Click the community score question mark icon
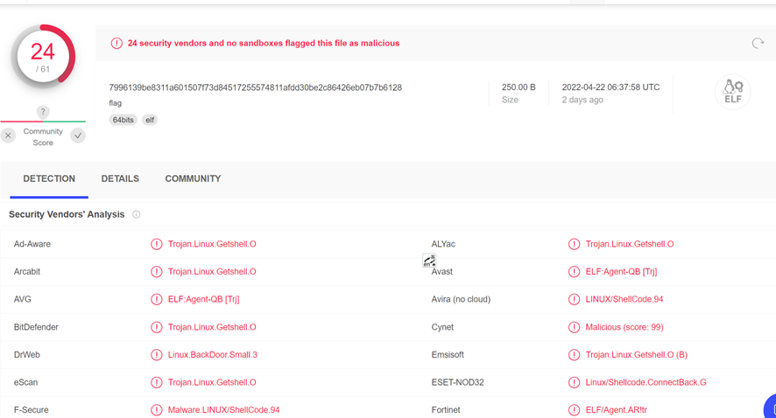Image resolution: width=776 pixels, height=418 pixels. coord(43,111)
